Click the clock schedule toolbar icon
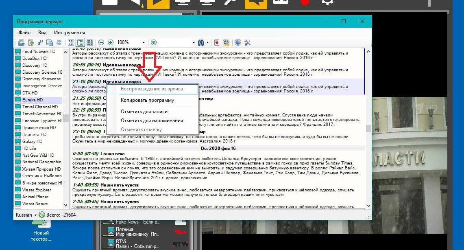The image size is (464, 250). (238, 42)
